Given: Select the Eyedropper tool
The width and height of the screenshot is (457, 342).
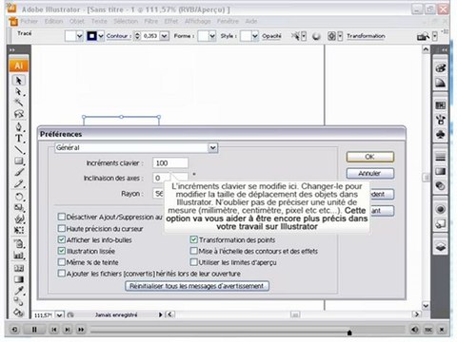Looking at the screenshot, I should 19,291.
